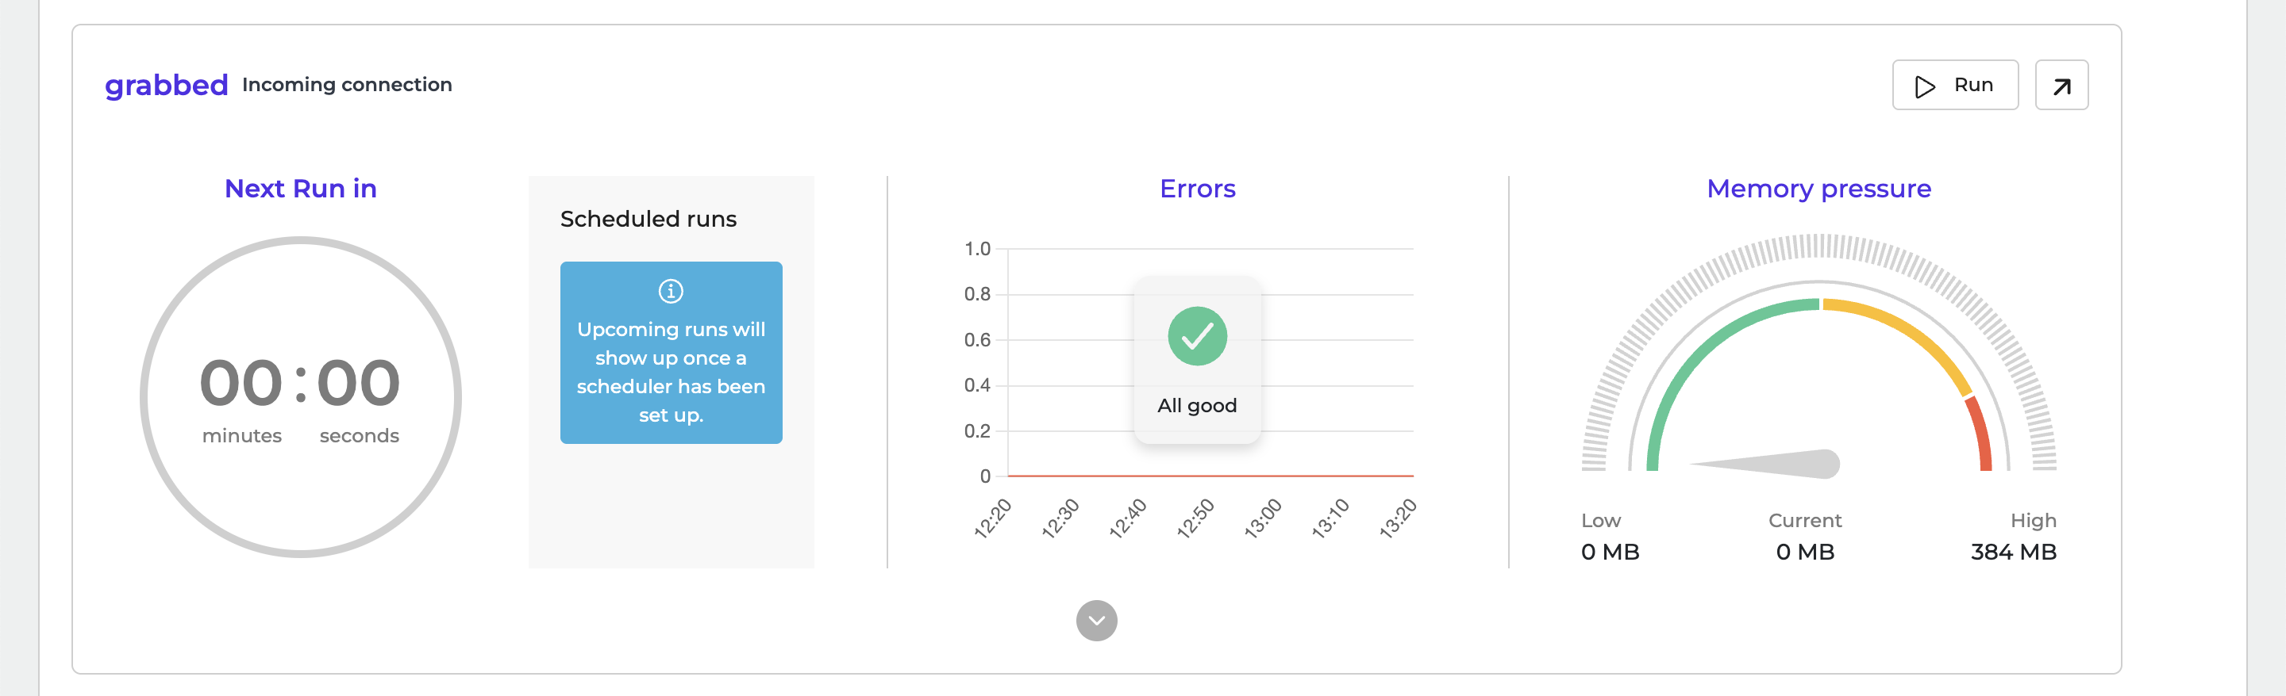Click the green All good checkmark
Viewport: 2286px width, 696px height.
click(1197, 336)
